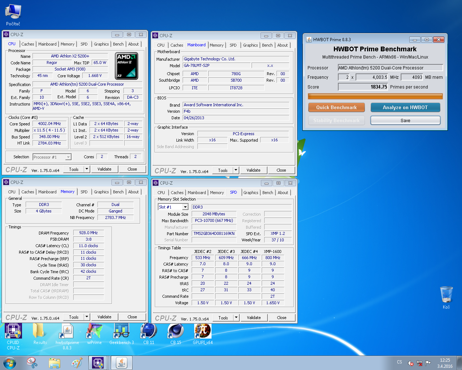This screenshot has height=370, width=462.
Task: Click Close in the Memory tab window
Action: coord(132,317)
